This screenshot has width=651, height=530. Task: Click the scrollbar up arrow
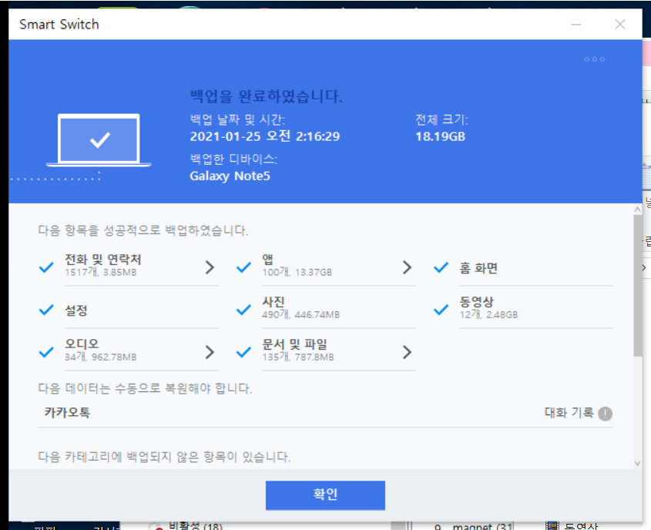point(638,210)
